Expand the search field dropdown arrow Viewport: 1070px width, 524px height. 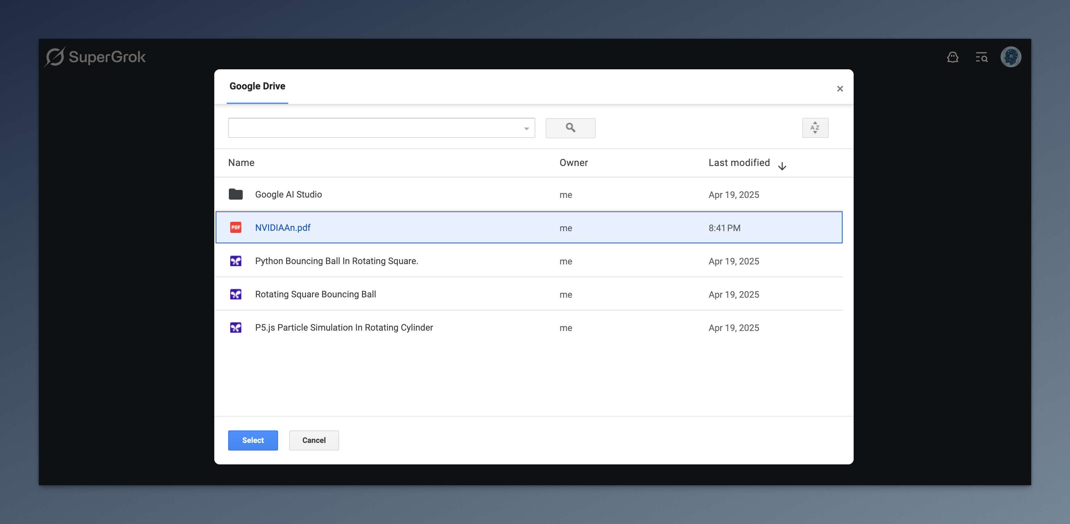pyautogui.click(x=526, y=129)
